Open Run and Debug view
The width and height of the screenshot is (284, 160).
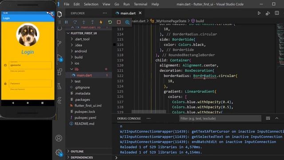(60, 58)
